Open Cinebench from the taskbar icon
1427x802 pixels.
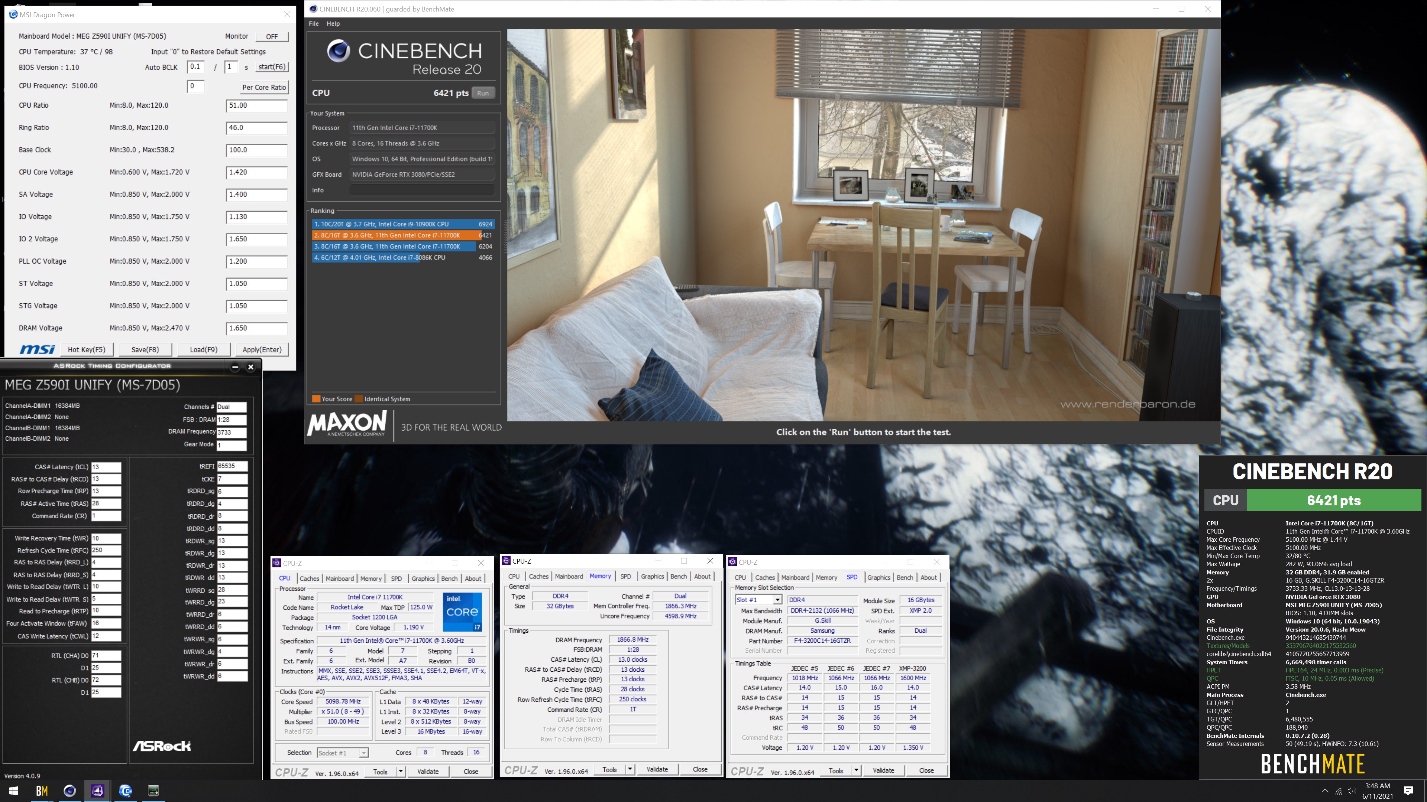(x=70, y=790)
